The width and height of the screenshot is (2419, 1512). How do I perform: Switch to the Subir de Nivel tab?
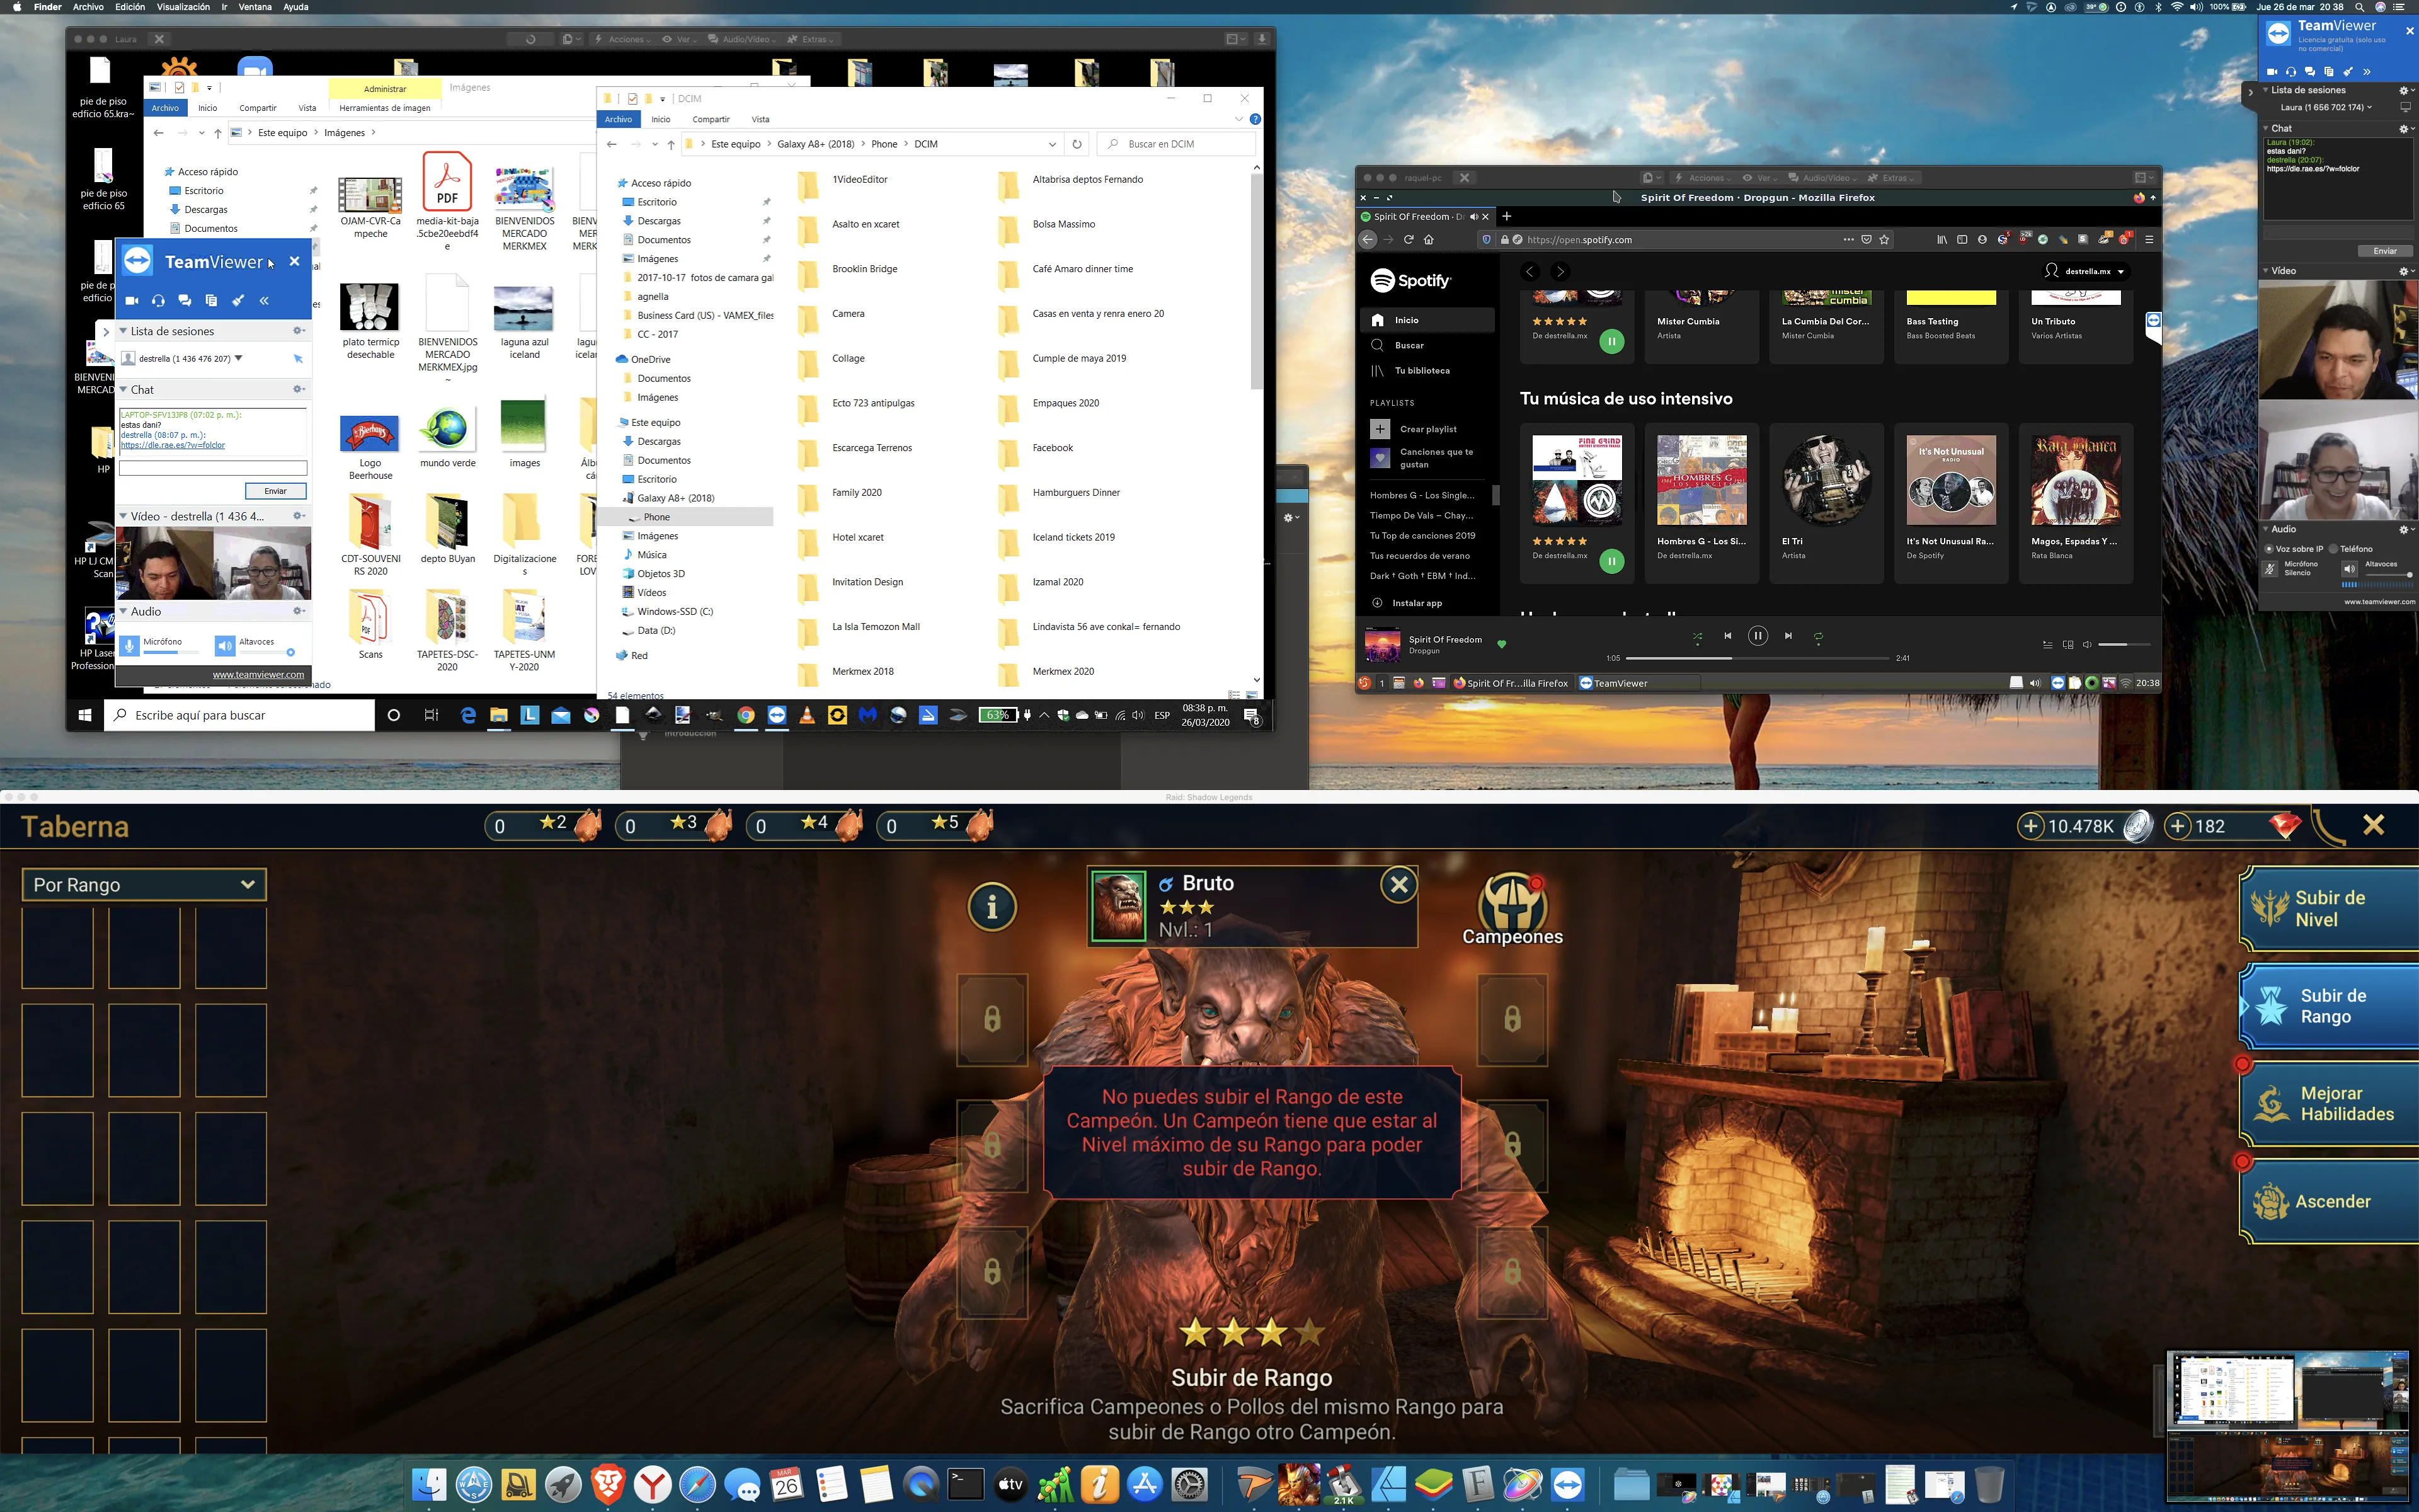pos(2329,909)
